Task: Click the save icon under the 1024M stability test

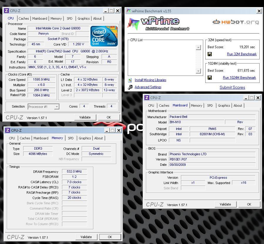Action: pyautogui.click(x=210, y=78)
